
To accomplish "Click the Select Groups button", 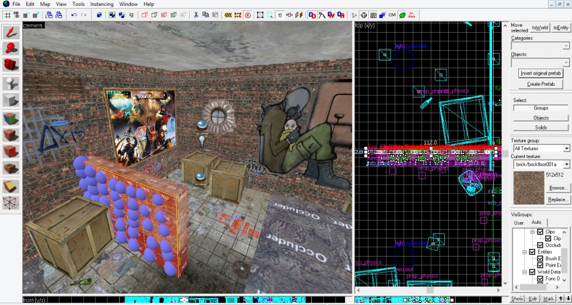I will 540,108.
